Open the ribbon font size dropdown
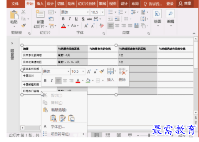Image resolution: width=199 pixels, height=142 pixels. tap(103, 12)
